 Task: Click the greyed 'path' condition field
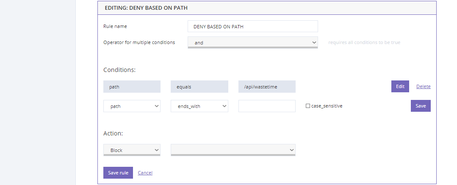[132, 86]
